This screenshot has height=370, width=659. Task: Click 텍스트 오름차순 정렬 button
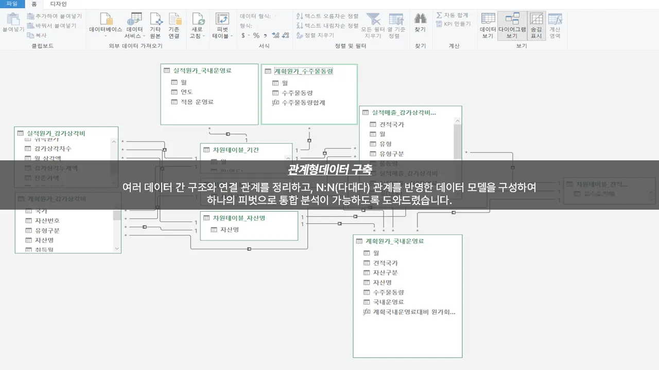tap(328, 16)
